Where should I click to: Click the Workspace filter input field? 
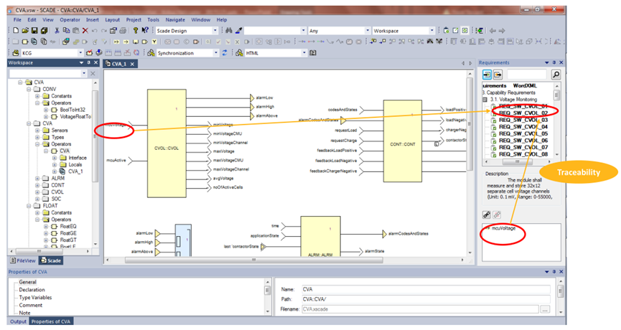45,73
